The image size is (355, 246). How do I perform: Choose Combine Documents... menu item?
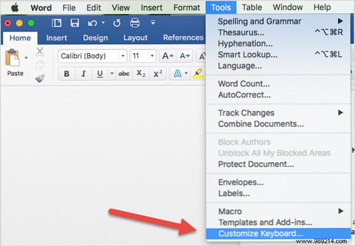click(x=279, y=124)
